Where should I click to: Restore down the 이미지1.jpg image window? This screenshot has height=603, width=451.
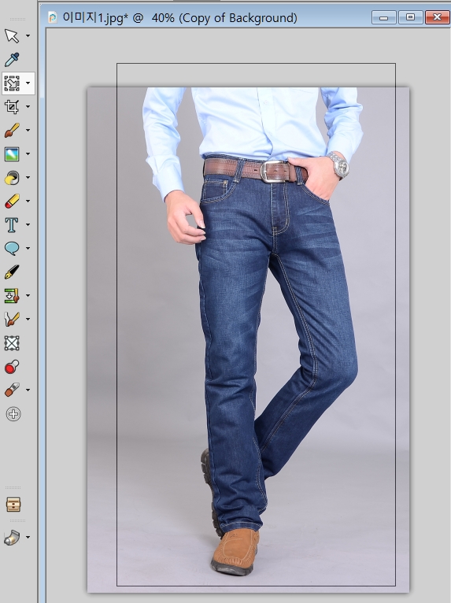click(410, 17)
